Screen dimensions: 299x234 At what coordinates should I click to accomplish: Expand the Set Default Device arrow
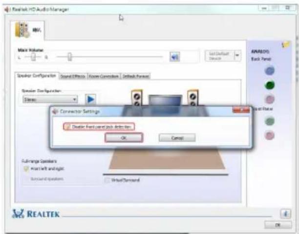click(x=237, y=56)
